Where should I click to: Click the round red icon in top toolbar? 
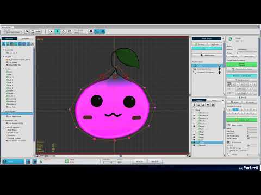pyautogui.click(x=91, y=31)
